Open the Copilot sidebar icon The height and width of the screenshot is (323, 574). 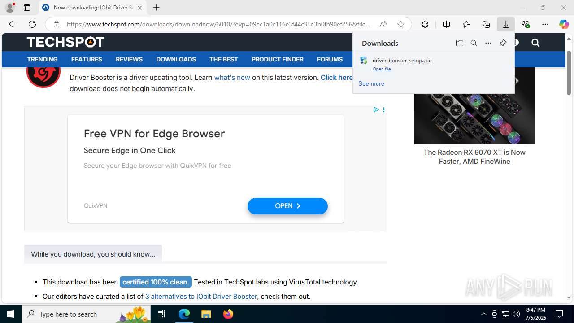point(564,24)
